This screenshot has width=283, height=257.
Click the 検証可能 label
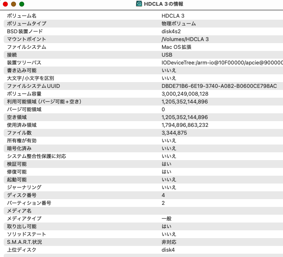click(x=17, y=164)
